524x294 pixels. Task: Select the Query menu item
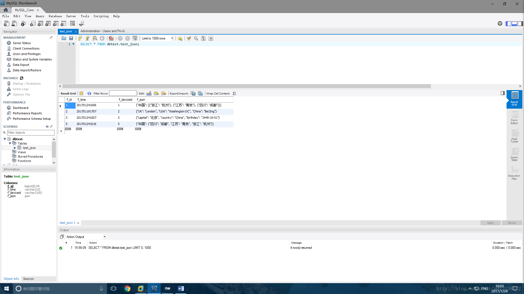coord(40,16)
